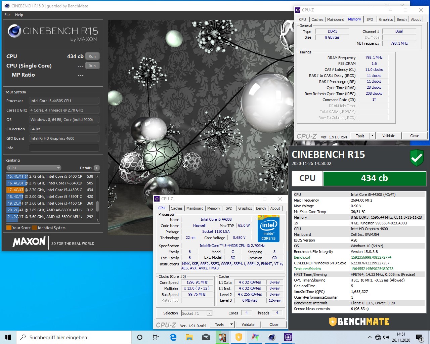
Task: Click Validate in lower CPU-Z window
Action: 248,325
